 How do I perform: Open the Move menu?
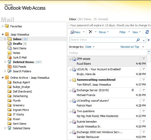click(104, 32)
